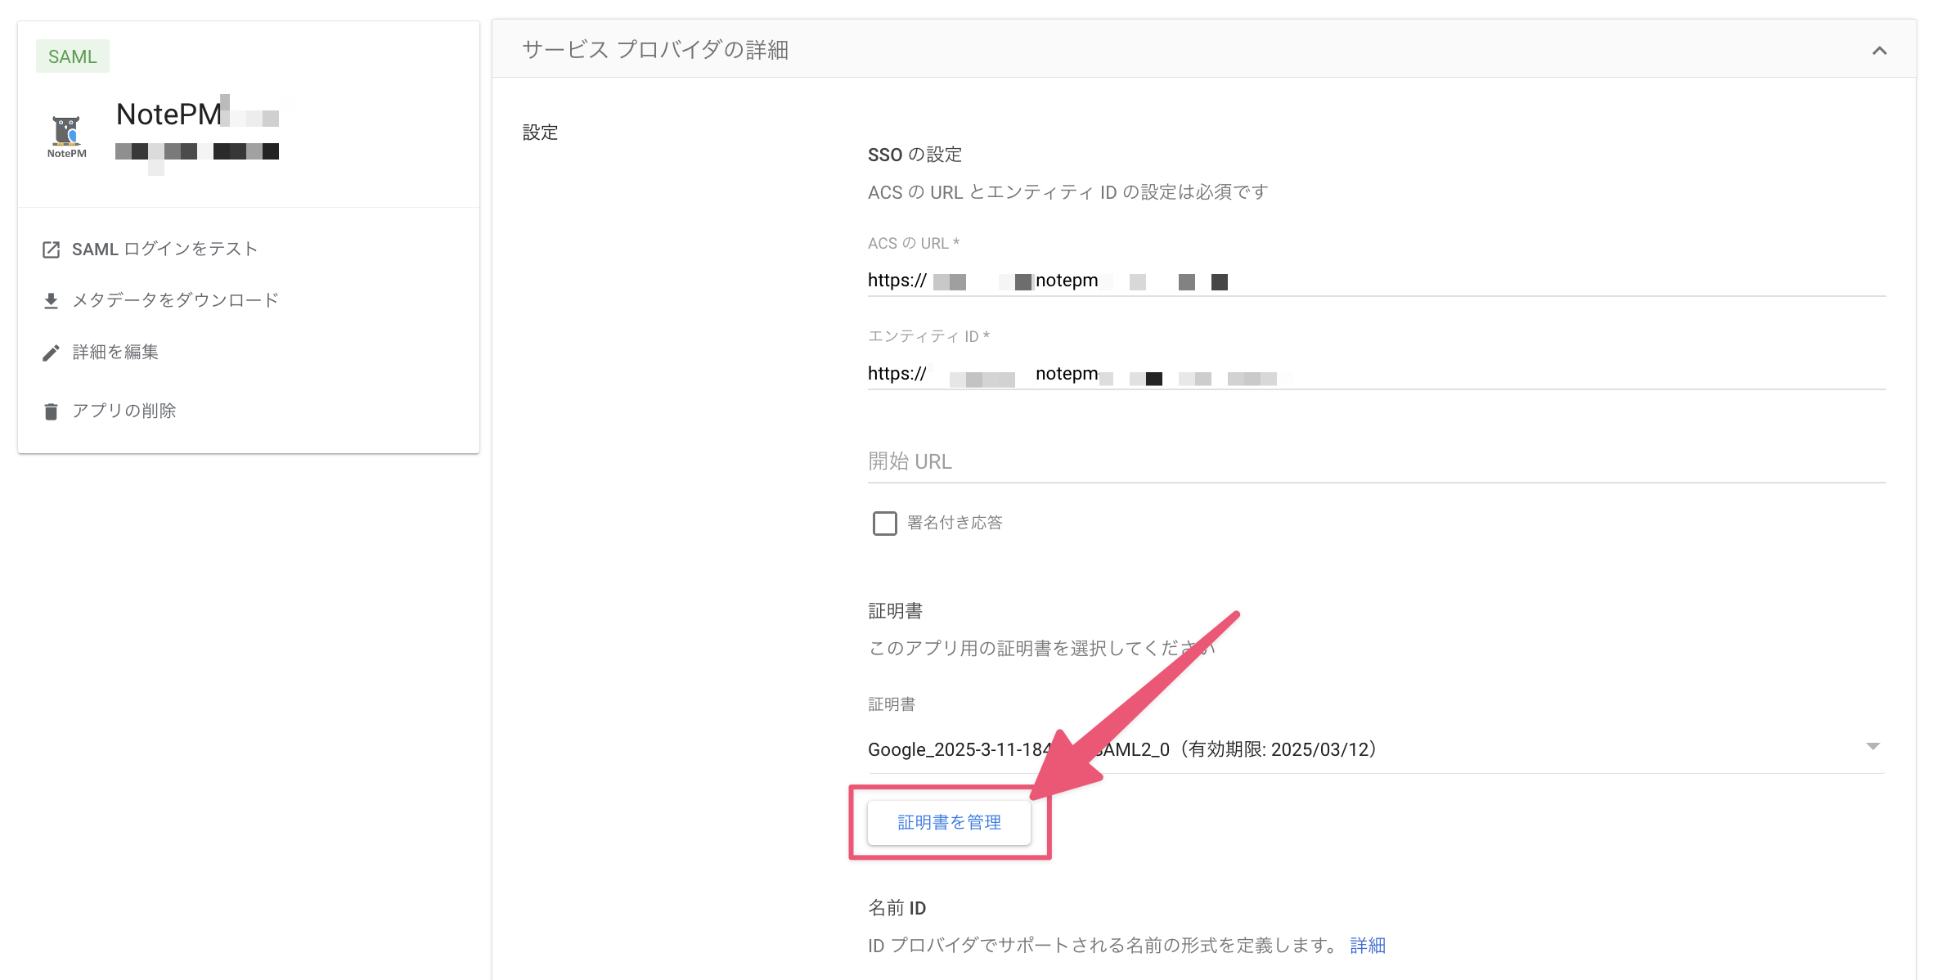Click the NotePM owl app logo

[66, 136]
